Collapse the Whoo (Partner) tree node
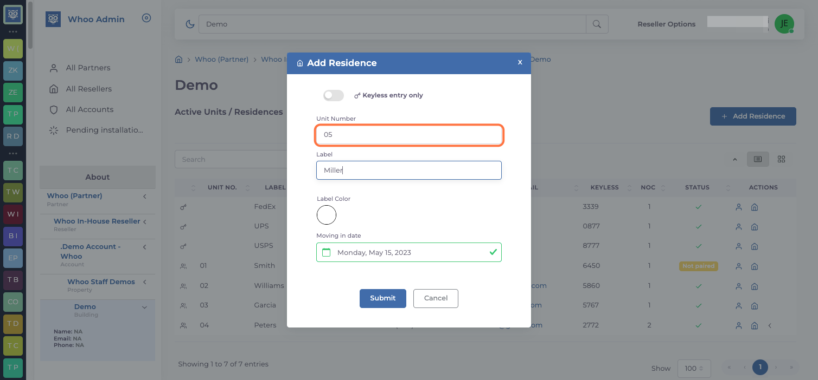 pos(145,196)
